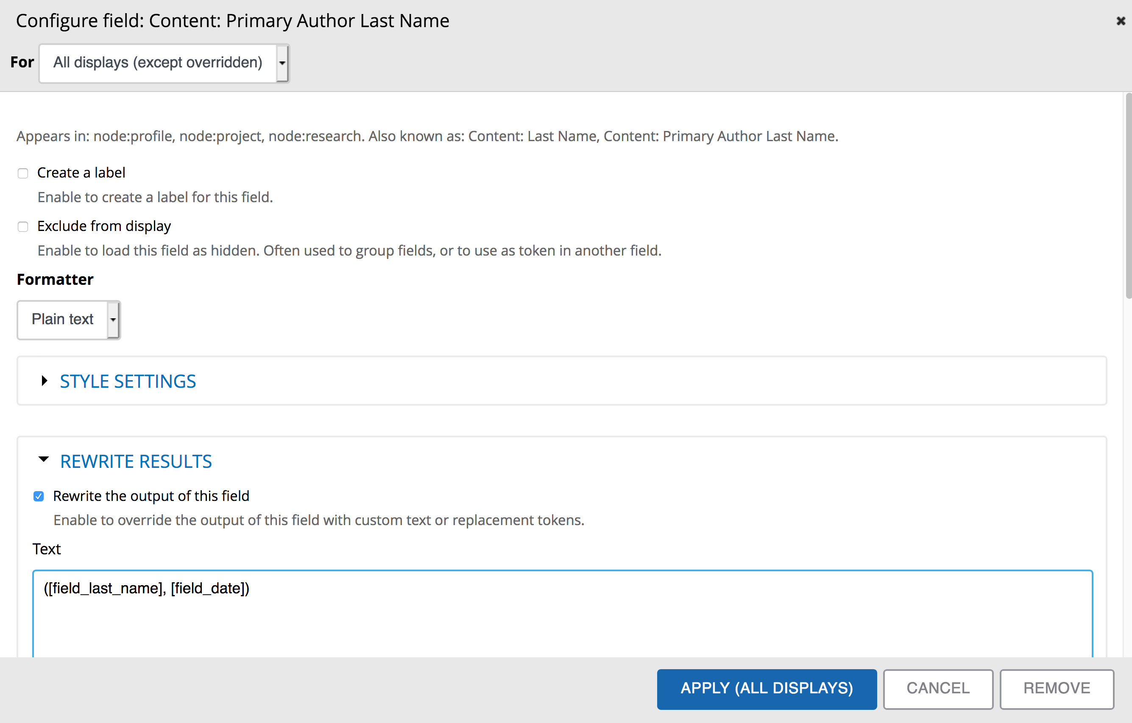
Task: Enable the Create a label checkbox
Action: click(22, 173)
